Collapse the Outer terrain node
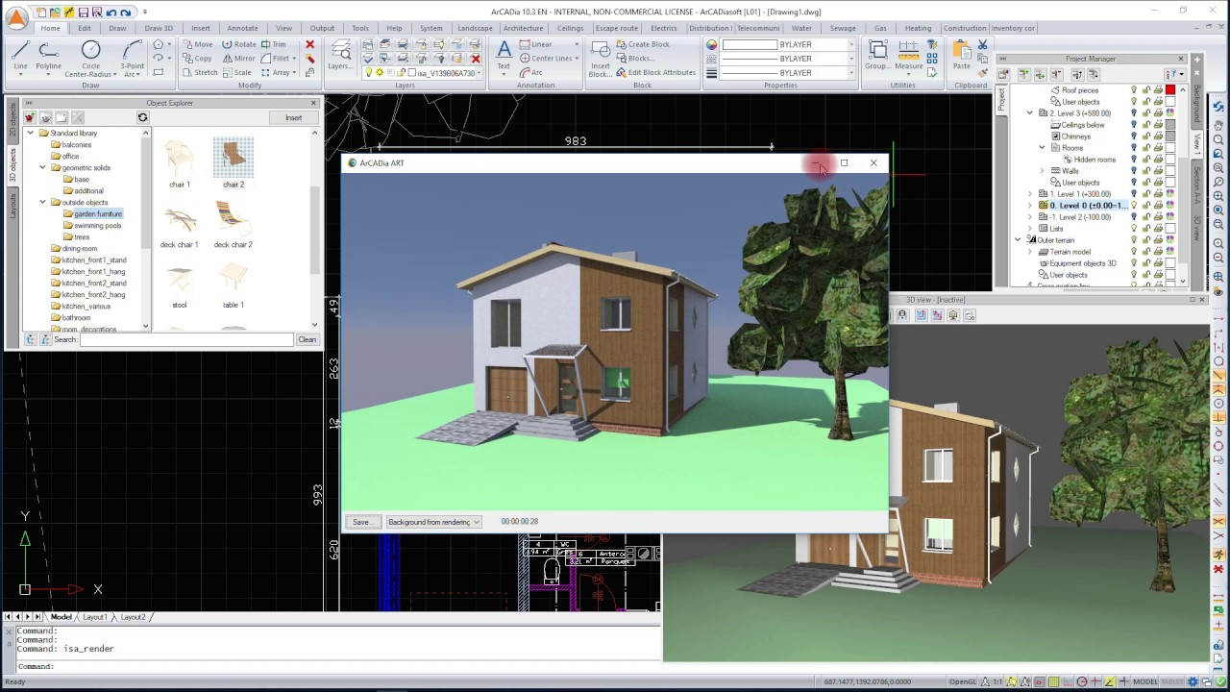1230x692 pixels. [x=1018, y=240]
